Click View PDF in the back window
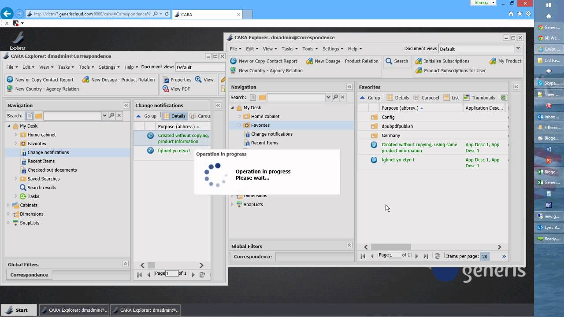 [176, 89]
